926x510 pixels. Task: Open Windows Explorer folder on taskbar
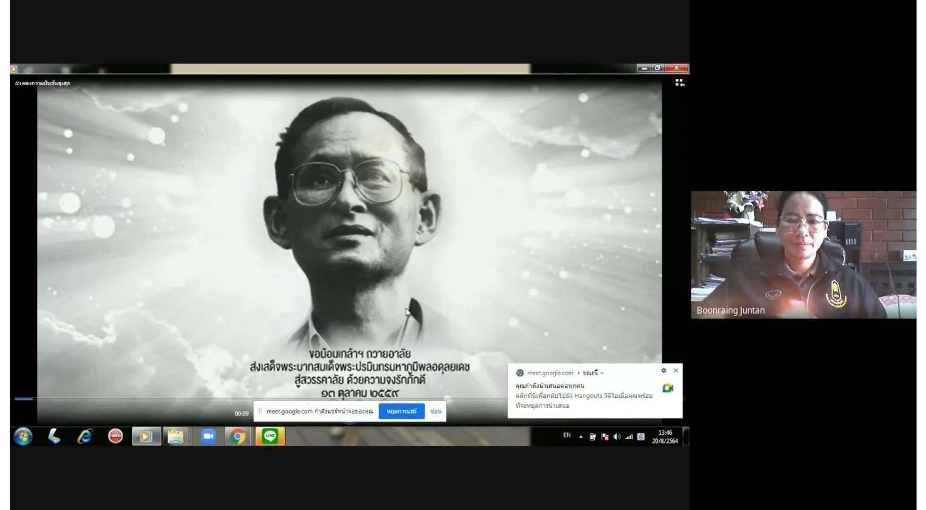coord(176,436)
